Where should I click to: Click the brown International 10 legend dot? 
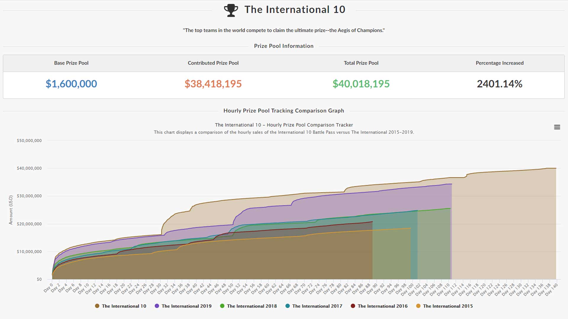click(x=97, y=306)
